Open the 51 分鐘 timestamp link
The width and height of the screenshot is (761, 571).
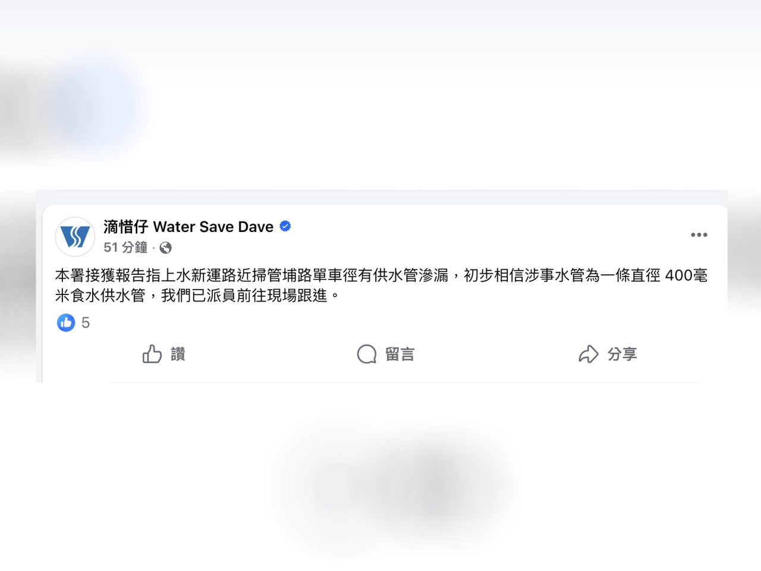pyautogui.click(x=125, y=247)
